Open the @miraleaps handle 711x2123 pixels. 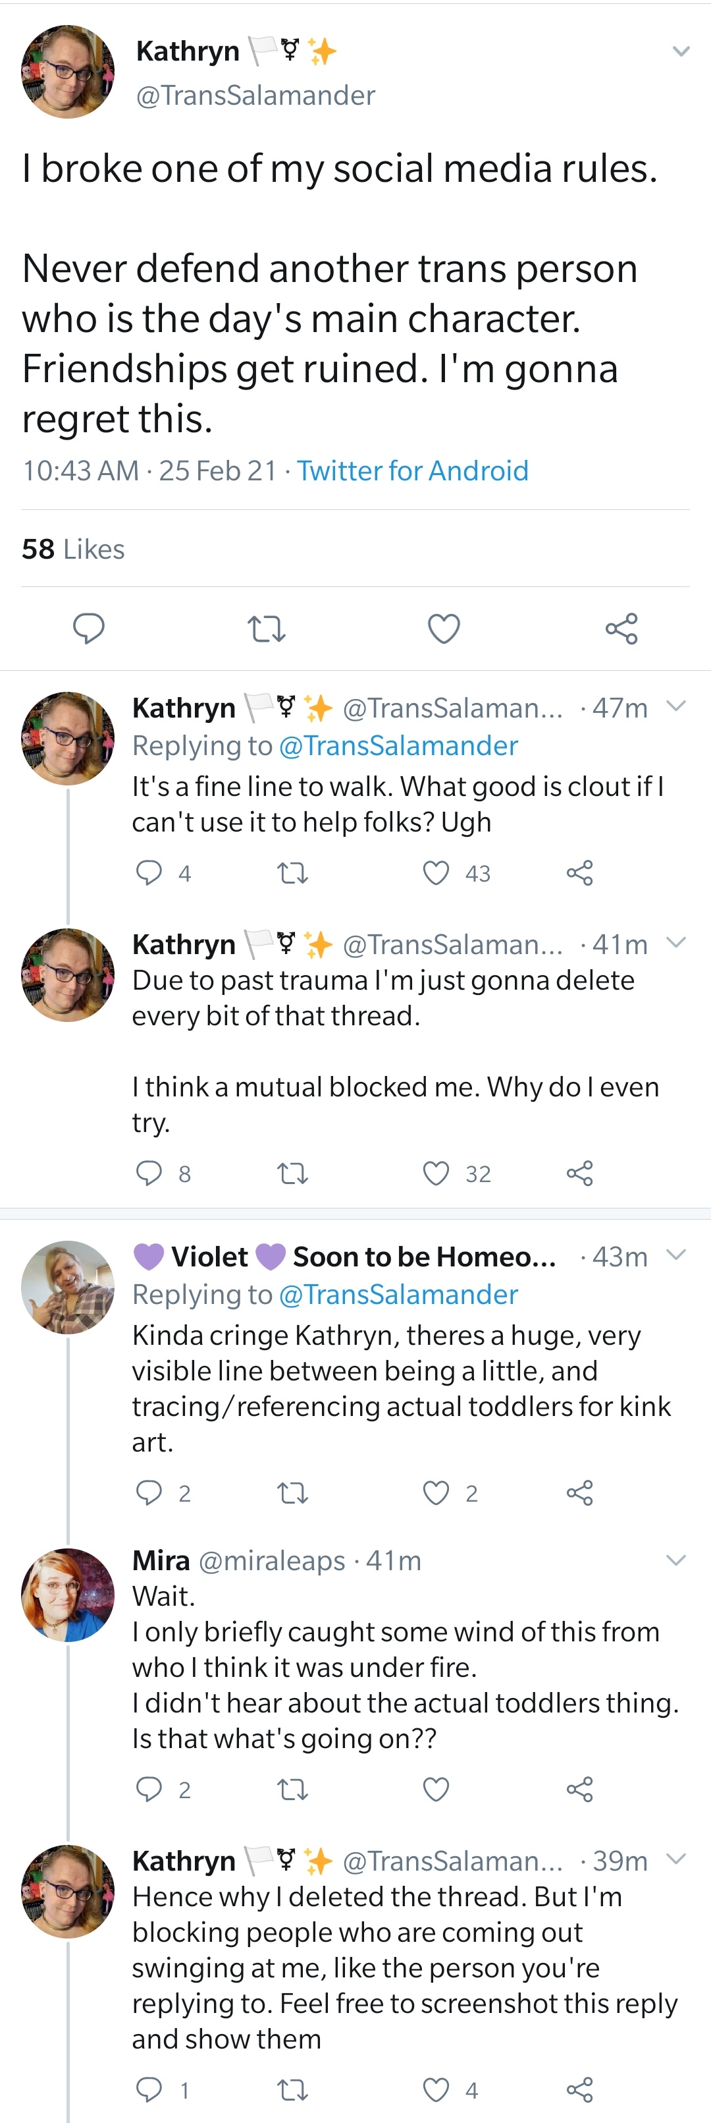(272, 1560)
